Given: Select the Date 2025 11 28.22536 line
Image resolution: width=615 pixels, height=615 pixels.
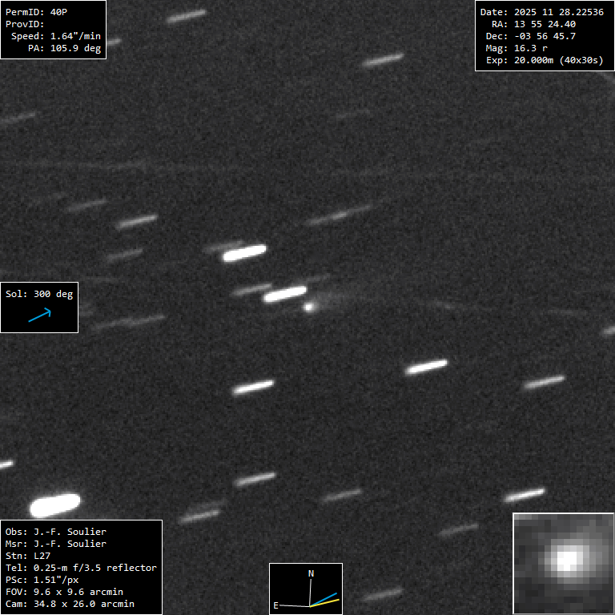Looking at the screenshot, I should click(x=541, y=12).
